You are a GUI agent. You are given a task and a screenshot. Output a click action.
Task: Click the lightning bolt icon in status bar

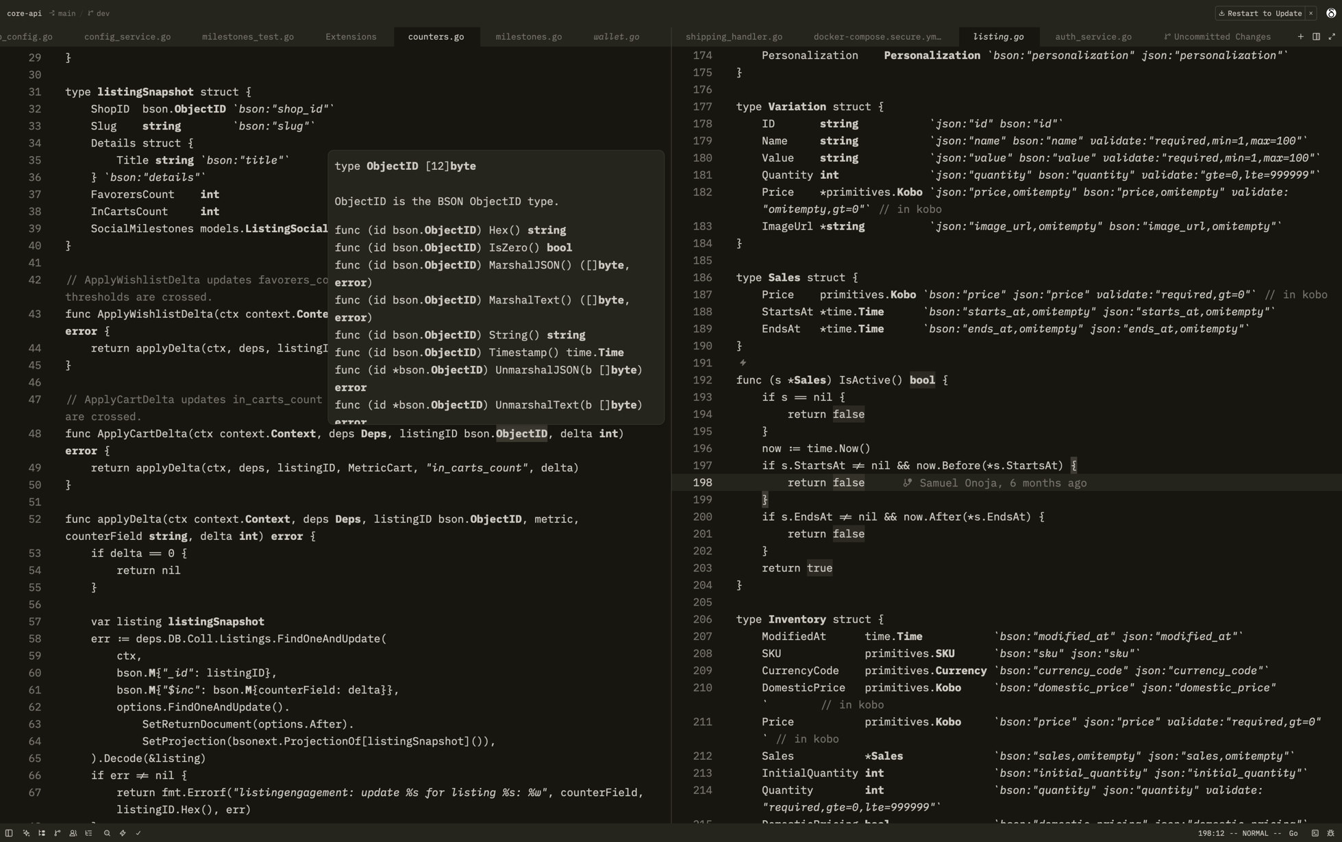point(123,833)
